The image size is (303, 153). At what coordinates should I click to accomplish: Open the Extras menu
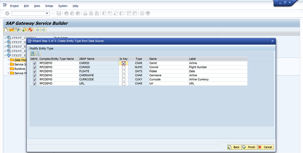point(49,6)
